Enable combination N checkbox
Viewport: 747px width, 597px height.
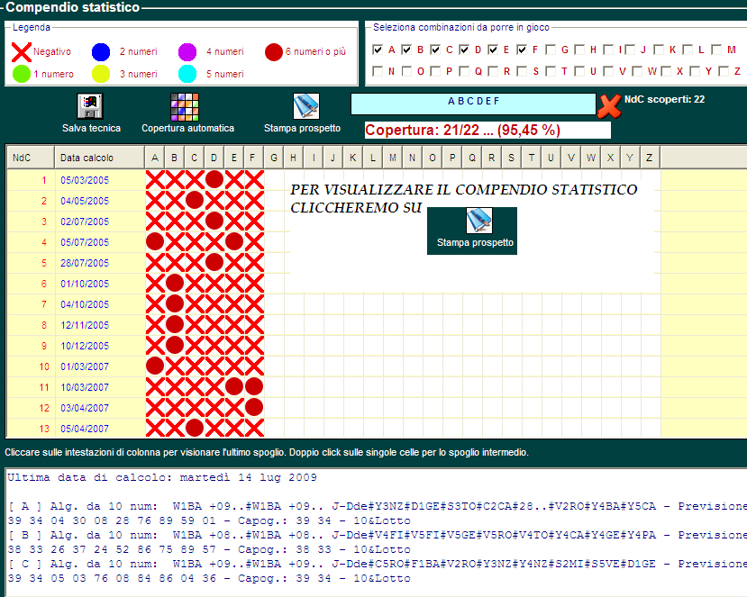pos(378,71)
